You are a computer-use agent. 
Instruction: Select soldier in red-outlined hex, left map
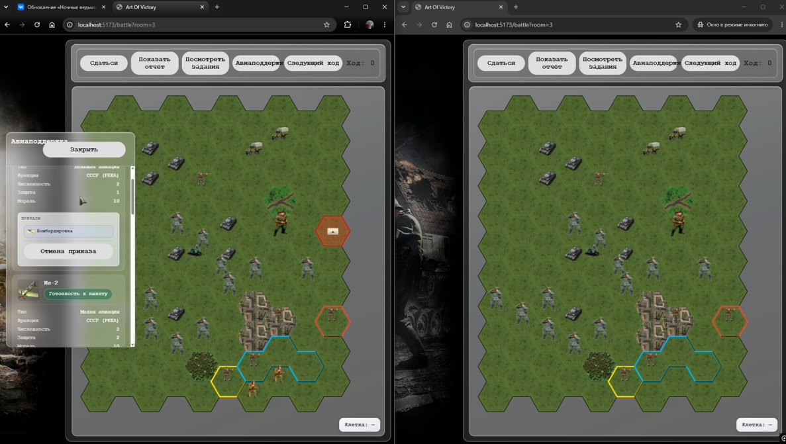[x=331, y=316]
